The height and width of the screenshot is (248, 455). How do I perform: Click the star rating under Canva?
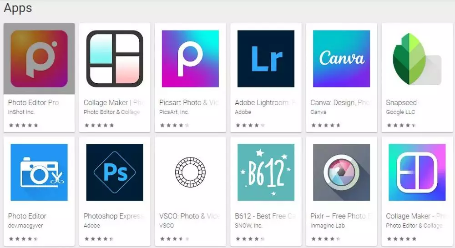pyautogui.click(x=326, y=125)
